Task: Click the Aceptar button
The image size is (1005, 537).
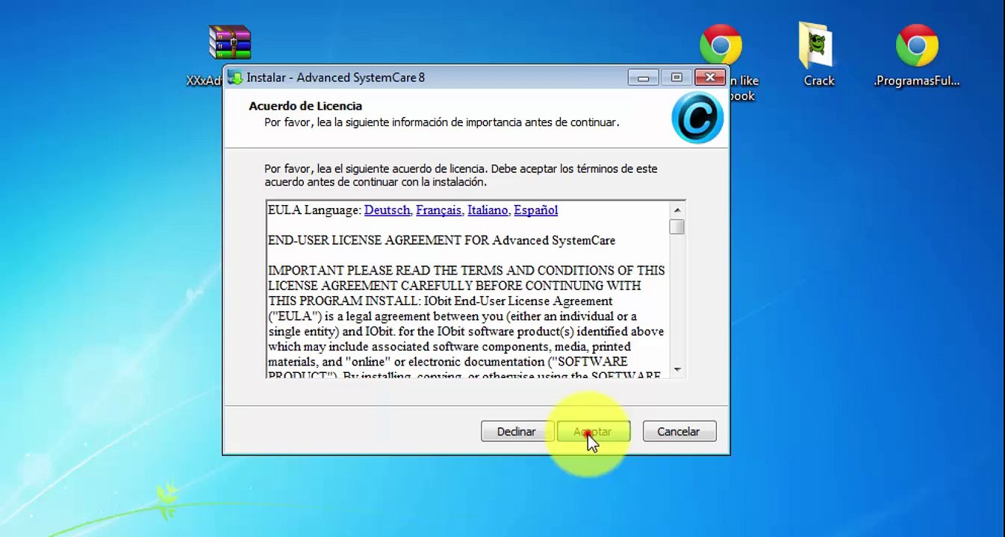Action: pos(594,432)
